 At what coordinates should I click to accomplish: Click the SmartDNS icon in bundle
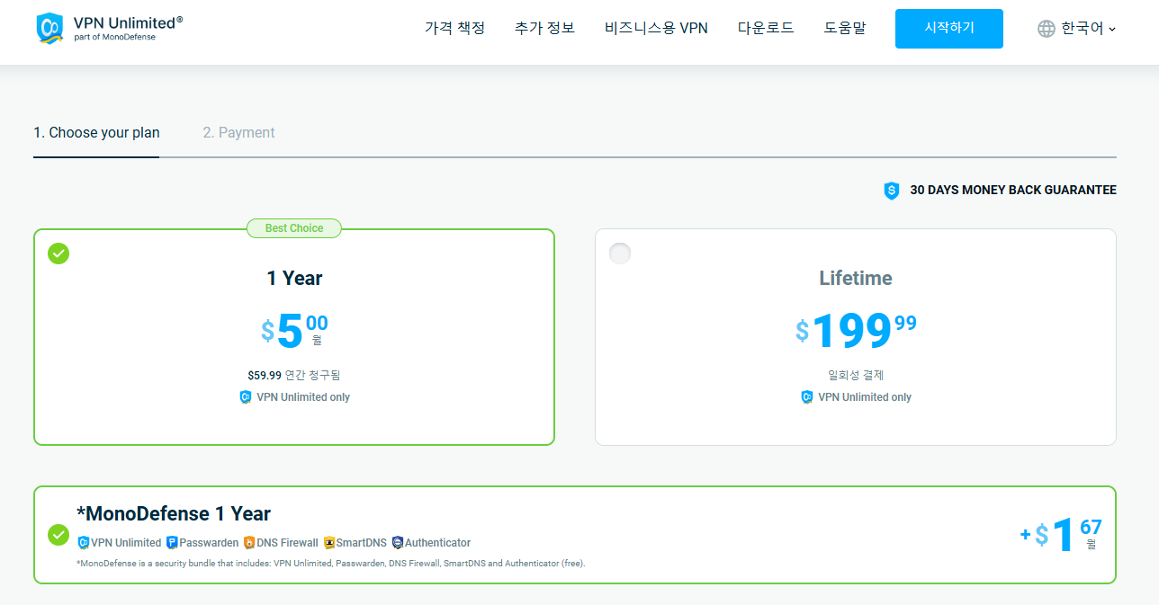pyautogui.click(x=329, y=543)
